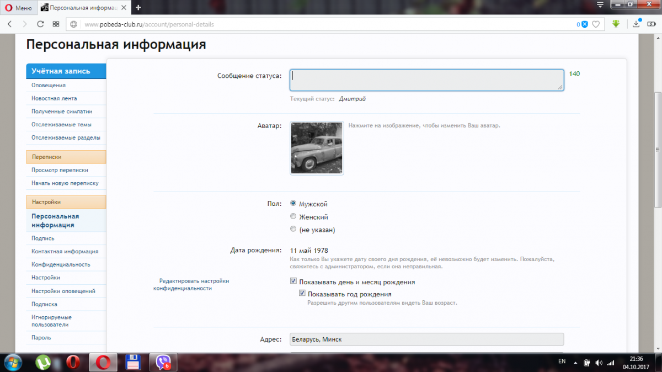Open the browser downloads panel
This screenshot has height=372, width=662.
(636, 24)
